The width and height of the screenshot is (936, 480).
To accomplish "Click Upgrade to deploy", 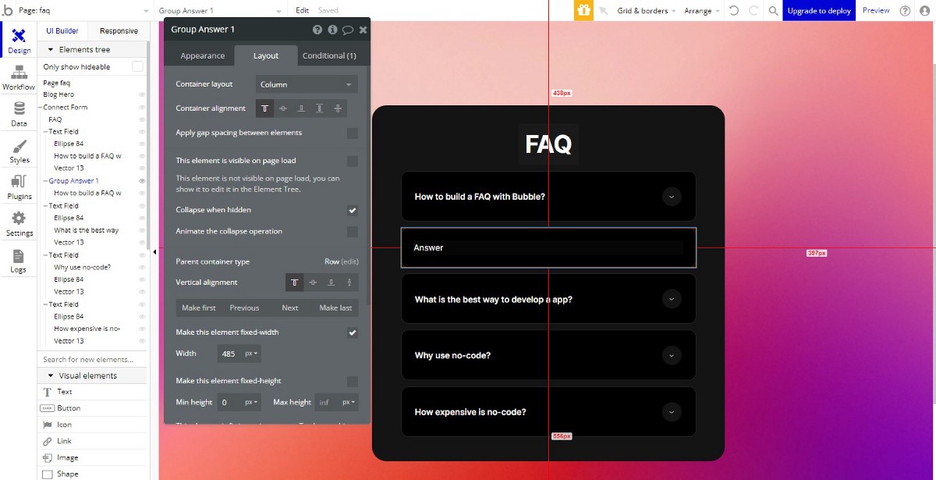I will click(x=819, y=11).
